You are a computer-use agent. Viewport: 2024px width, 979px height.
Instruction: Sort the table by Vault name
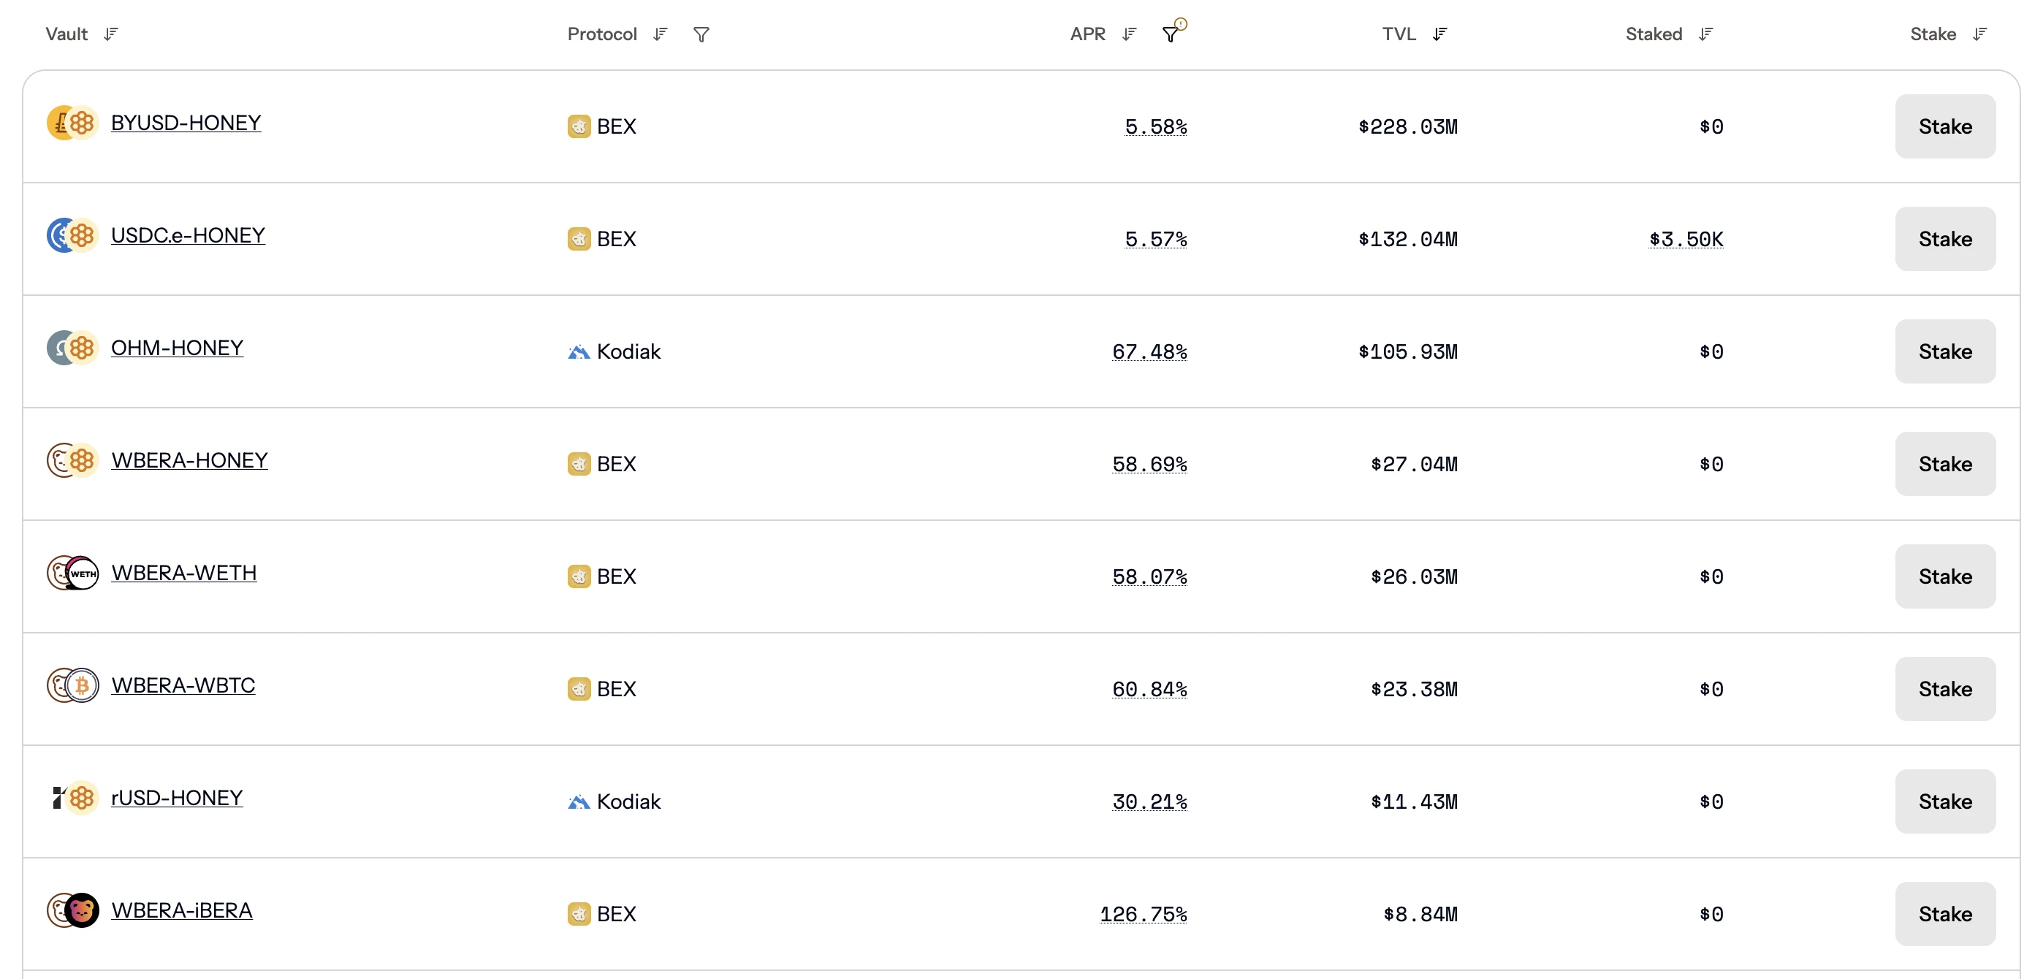click(111, 34)
